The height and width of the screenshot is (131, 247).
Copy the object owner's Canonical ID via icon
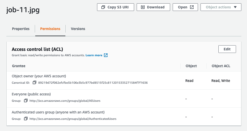pyautogui.click(x=34, y=83)
